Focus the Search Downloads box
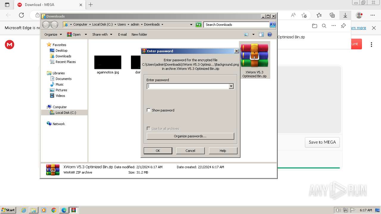381x214 pixels. [236, 25]
